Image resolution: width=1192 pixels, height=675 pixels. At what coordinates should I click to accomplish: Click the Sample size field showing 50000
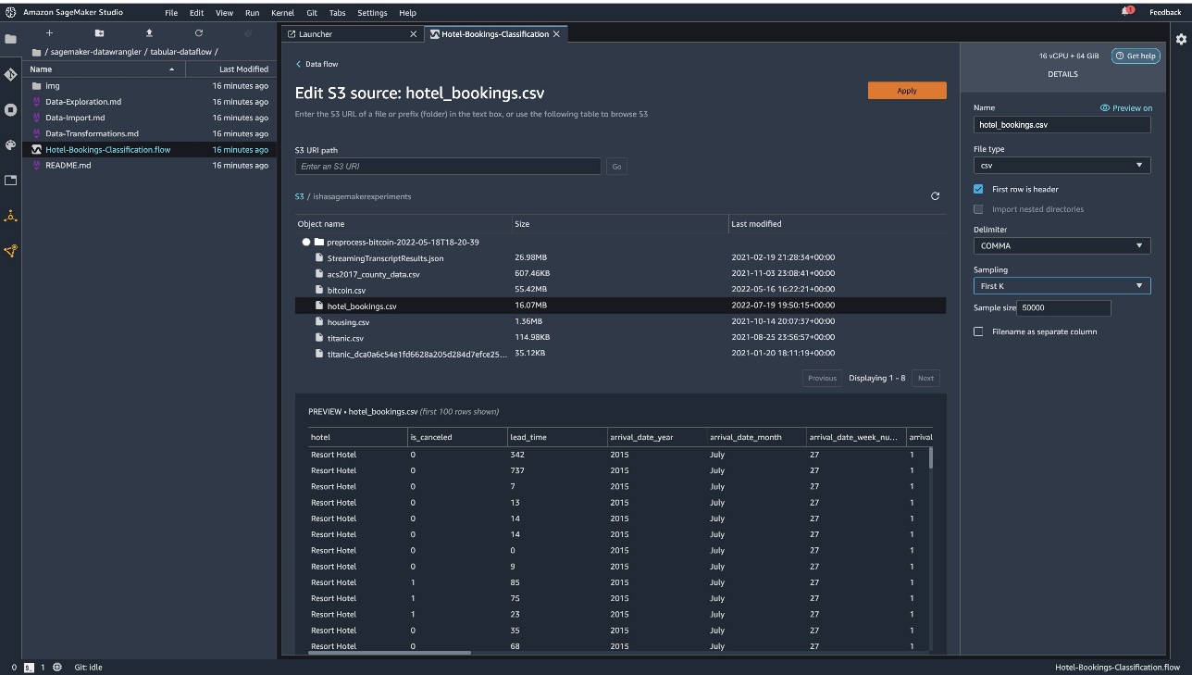click(x=1064, y=308)
